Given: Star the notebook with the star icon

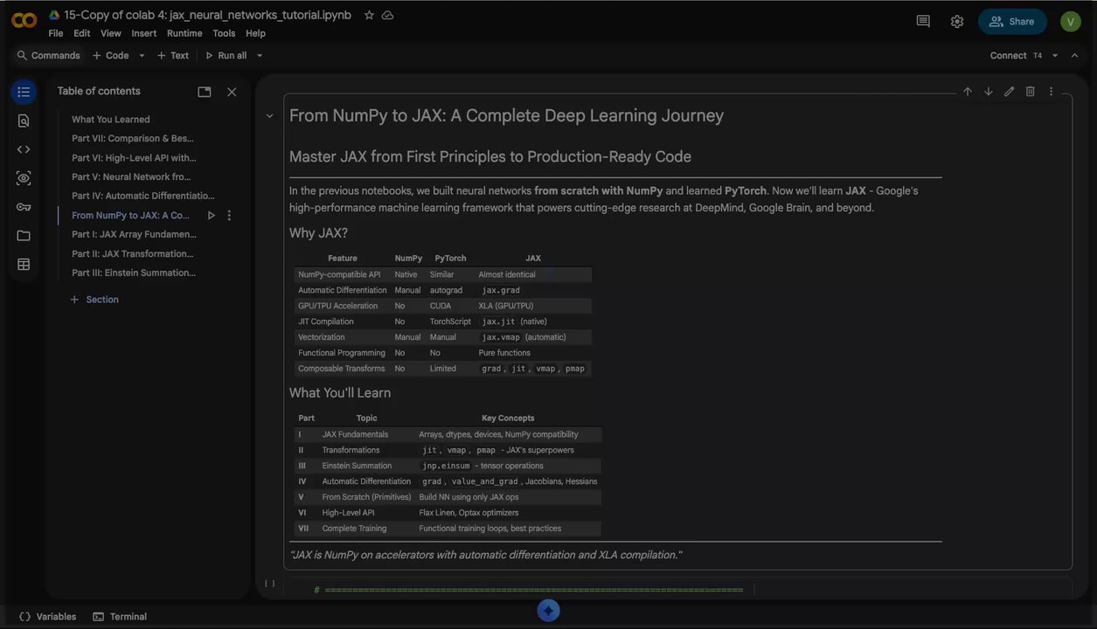Looking at the screenshot, I should [369, 15].
